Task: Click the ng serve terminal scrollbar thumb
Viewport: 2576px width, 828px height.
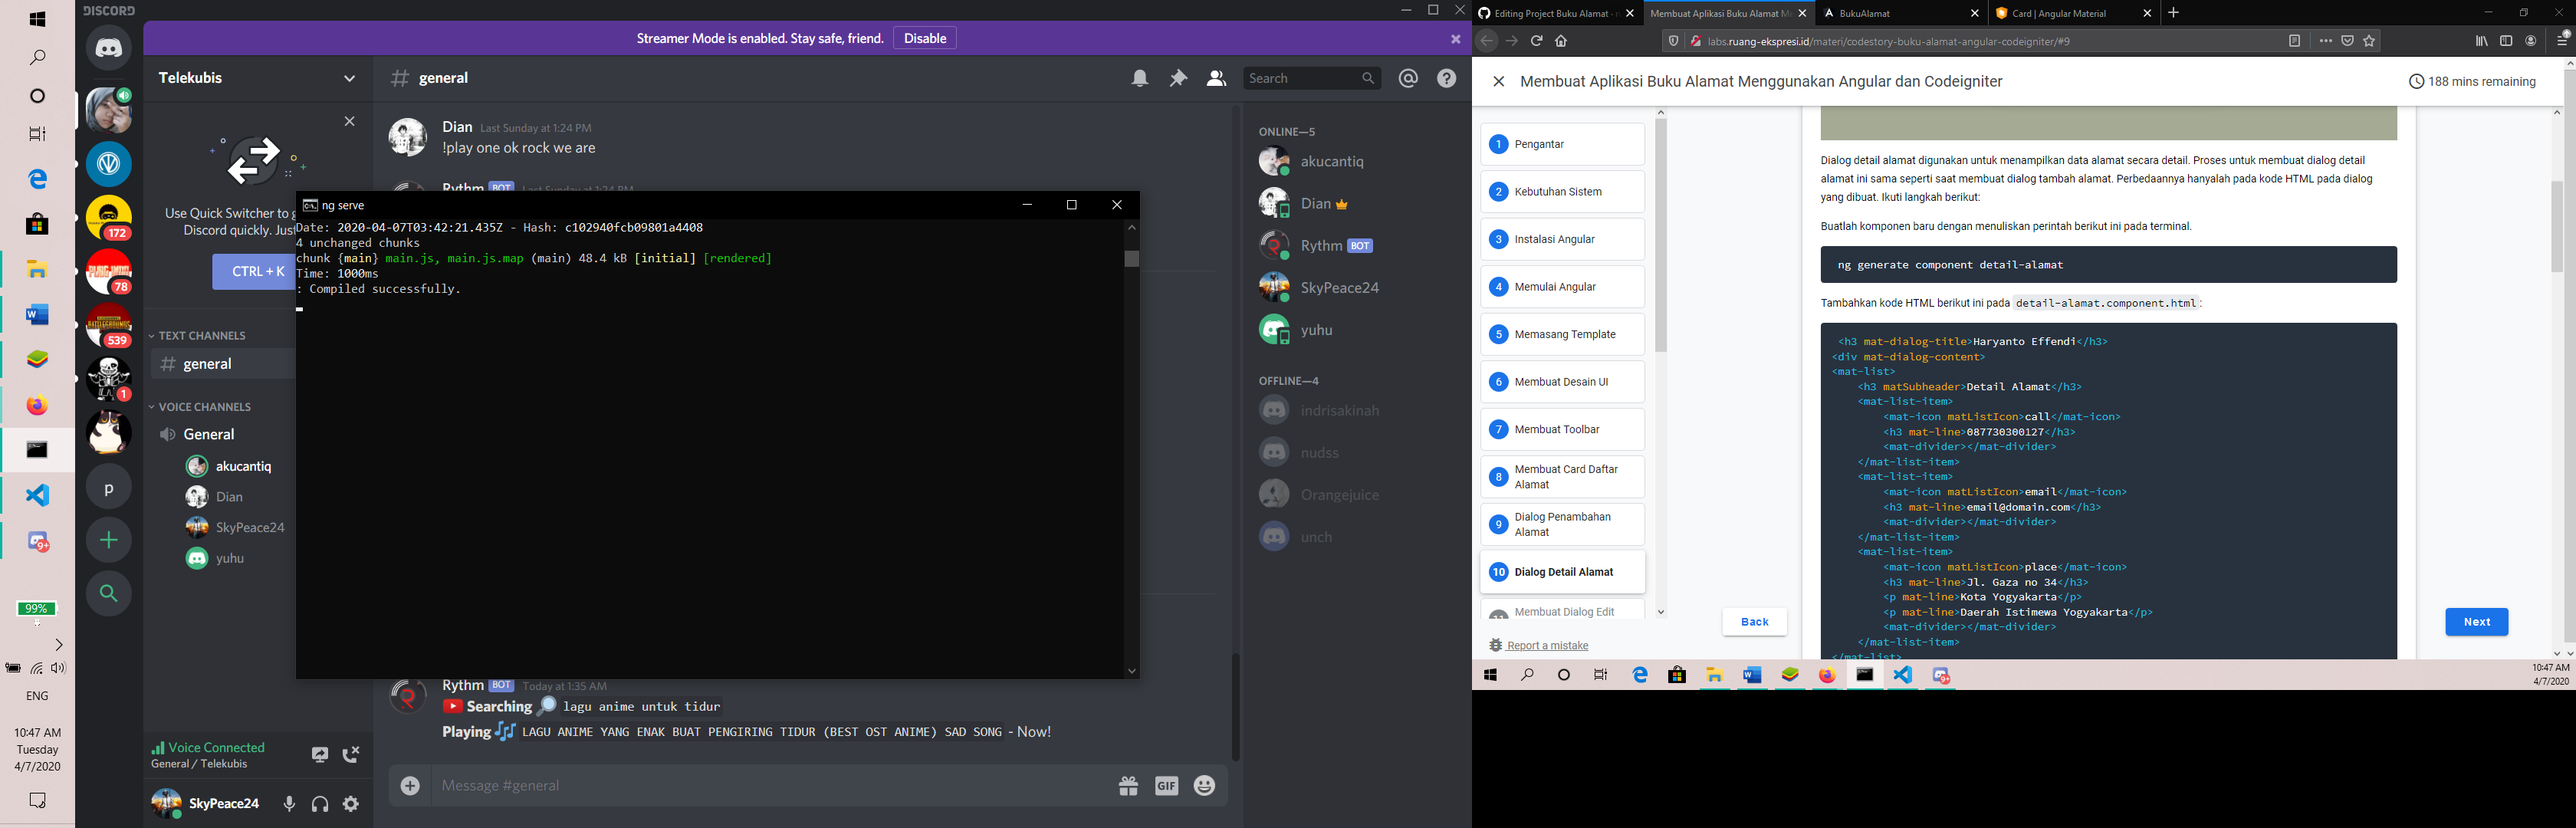Action: coord(1132,259)
